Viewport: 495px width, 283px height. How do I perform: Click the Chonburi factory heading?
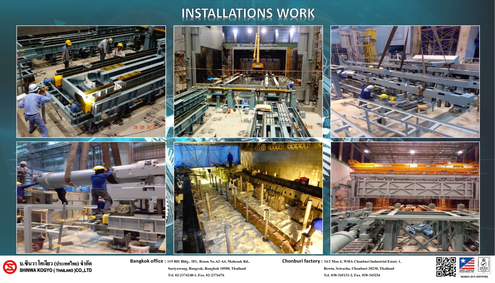pyautogui.click(x=302, y=261)
